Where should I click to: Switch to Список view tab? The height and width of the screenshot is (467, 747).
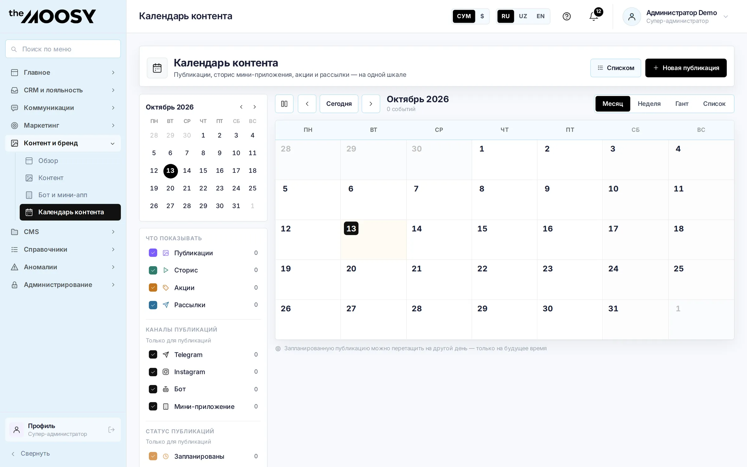pyautogui.click(x=714, y=104)
